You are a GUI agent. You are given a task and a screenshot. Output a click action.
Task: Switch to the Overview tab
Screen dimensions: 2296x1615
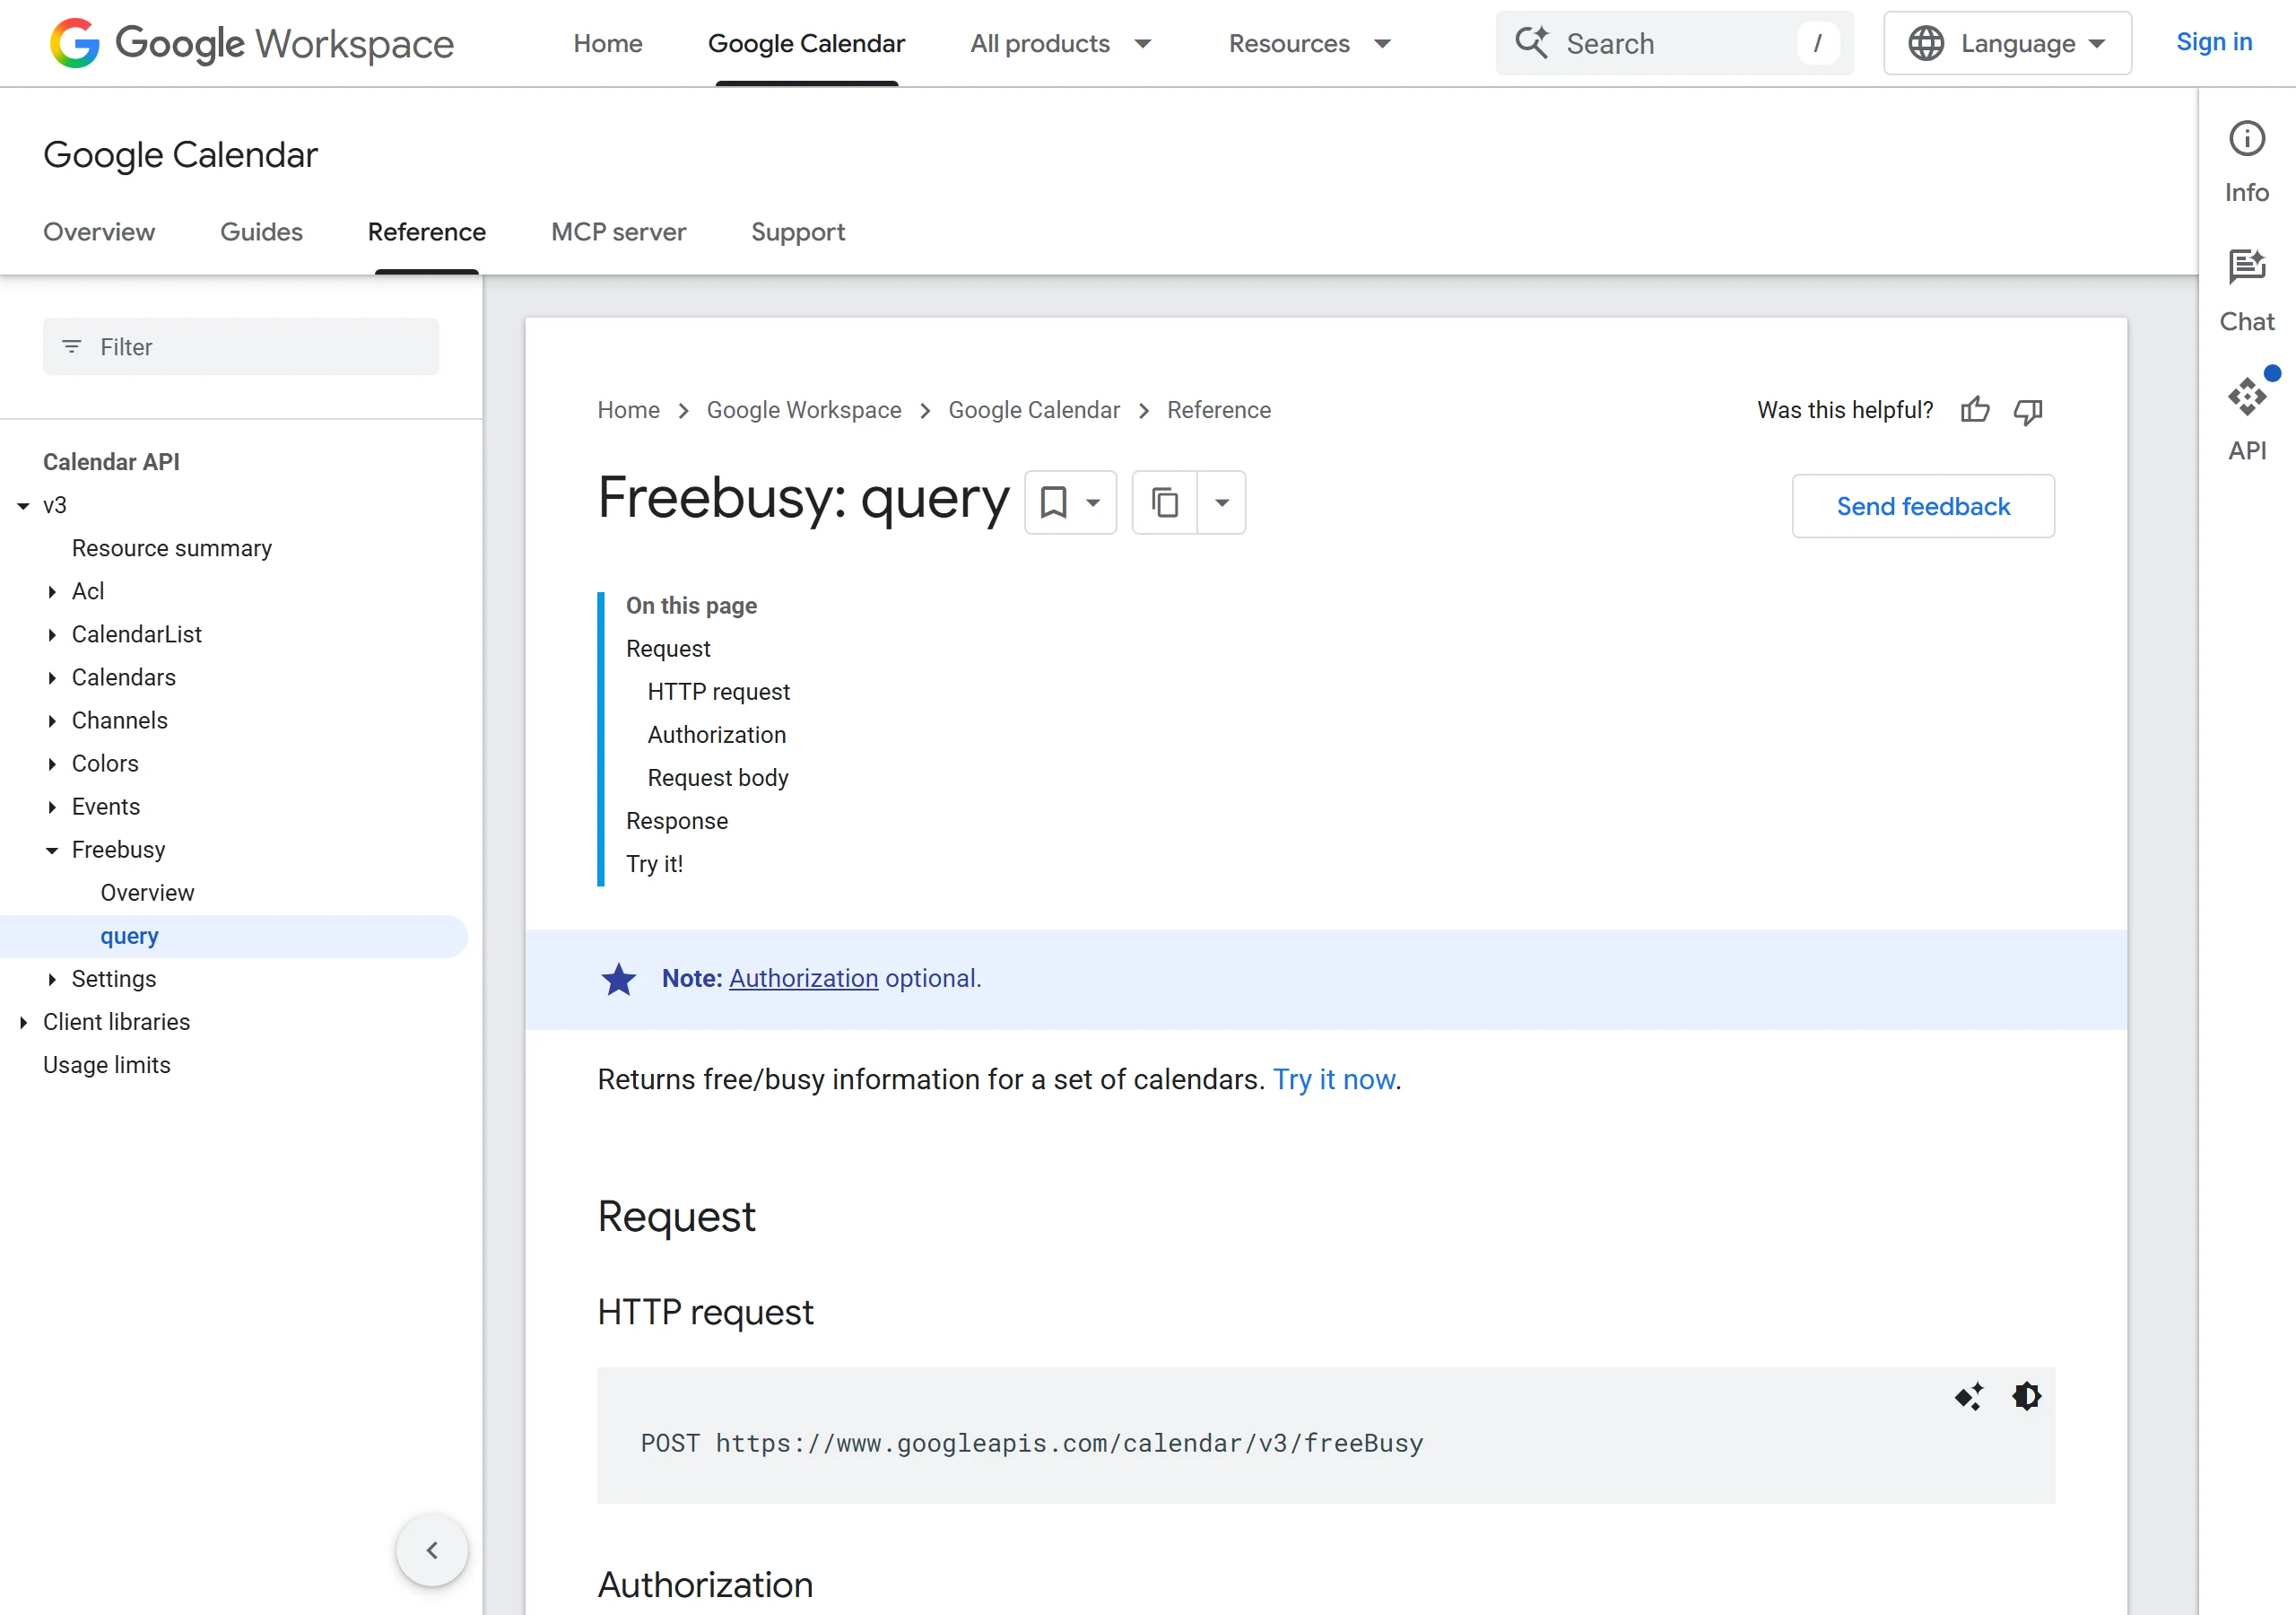(x=99, y=231)
